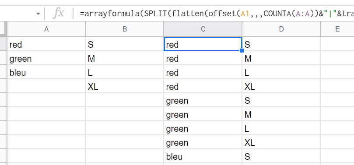Image resolution: width=354 pixels, height=165 pixels.
Task: Select column C 'green' beside 'S'
Action: (x=203, y=100)
